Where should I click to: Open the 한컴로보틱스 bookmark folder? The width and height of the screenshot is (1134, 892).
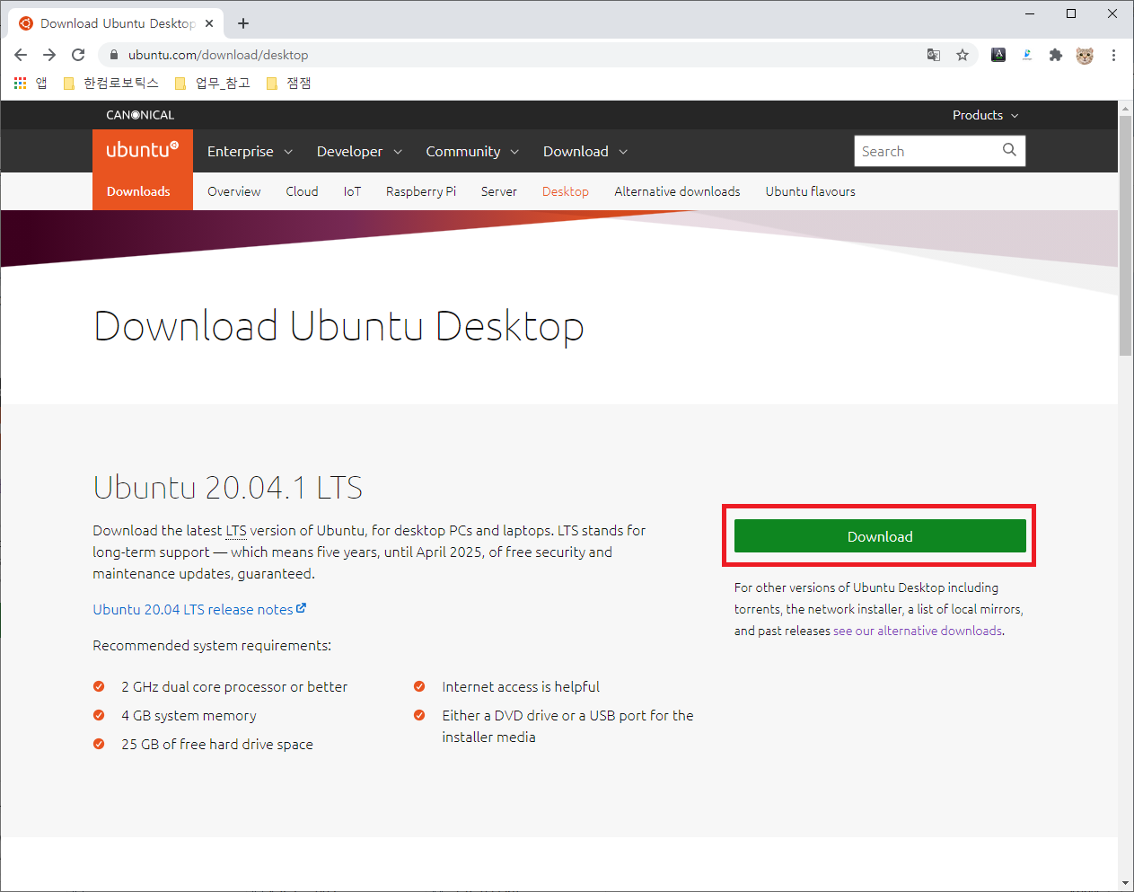[x=111, y=83]
